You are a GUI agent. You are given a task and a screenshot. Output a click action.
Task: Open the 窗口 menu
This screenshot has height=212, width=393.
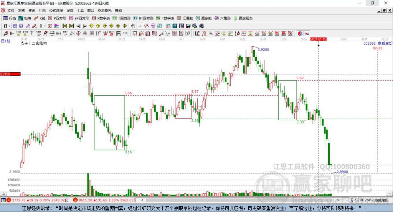click(91, 10)
